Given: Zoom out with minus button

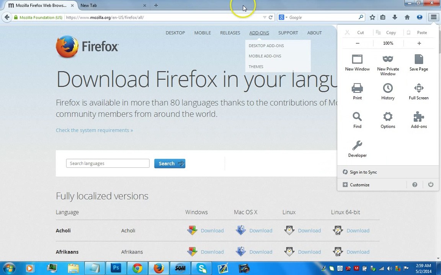Looking at the screenshot, I should 358,43.
